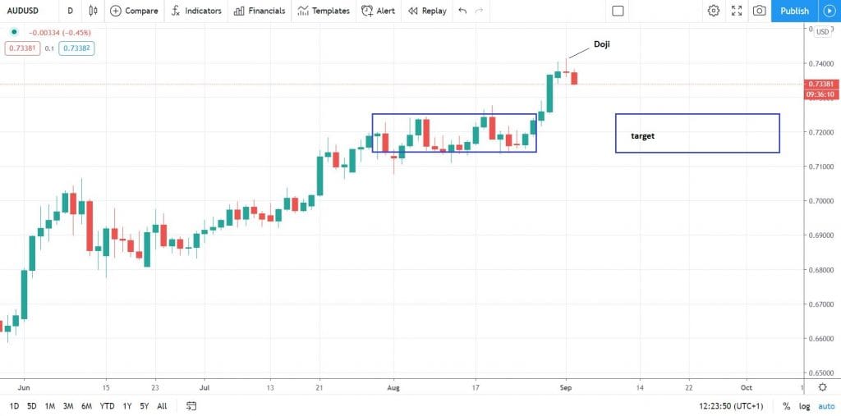The width and height of the screenshot is (841, 416).
Task: Open the candlestick chart style selector
Action: 94,10
